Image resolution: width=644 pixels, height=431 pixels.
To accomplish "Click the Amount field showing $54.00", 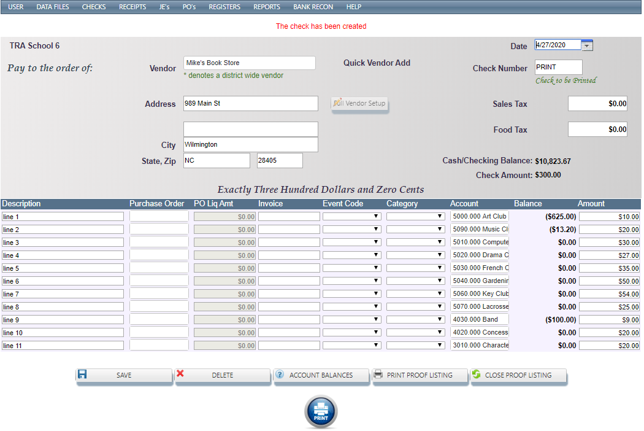I will pyautogui.click(x=610, y=294).
